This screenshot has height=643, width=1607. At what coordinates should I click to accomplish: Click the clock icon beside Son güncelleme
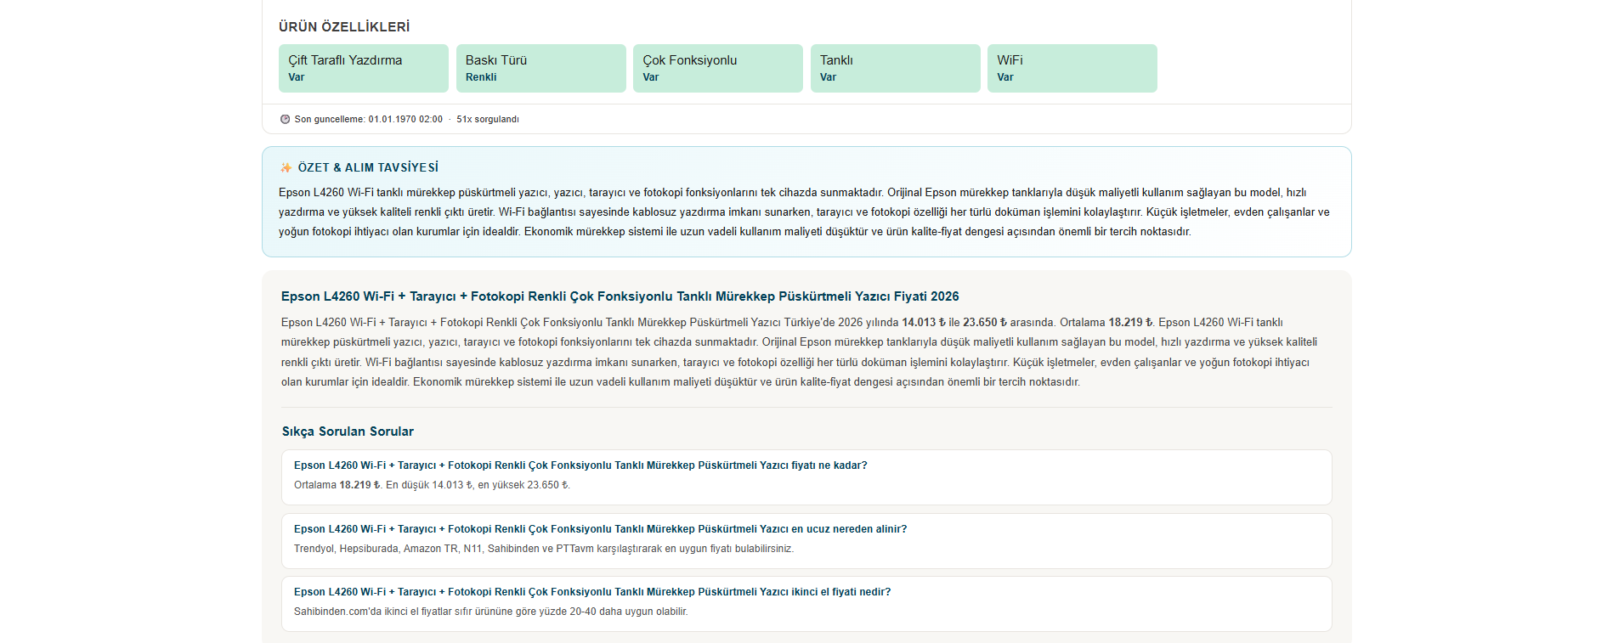[285, 119]
